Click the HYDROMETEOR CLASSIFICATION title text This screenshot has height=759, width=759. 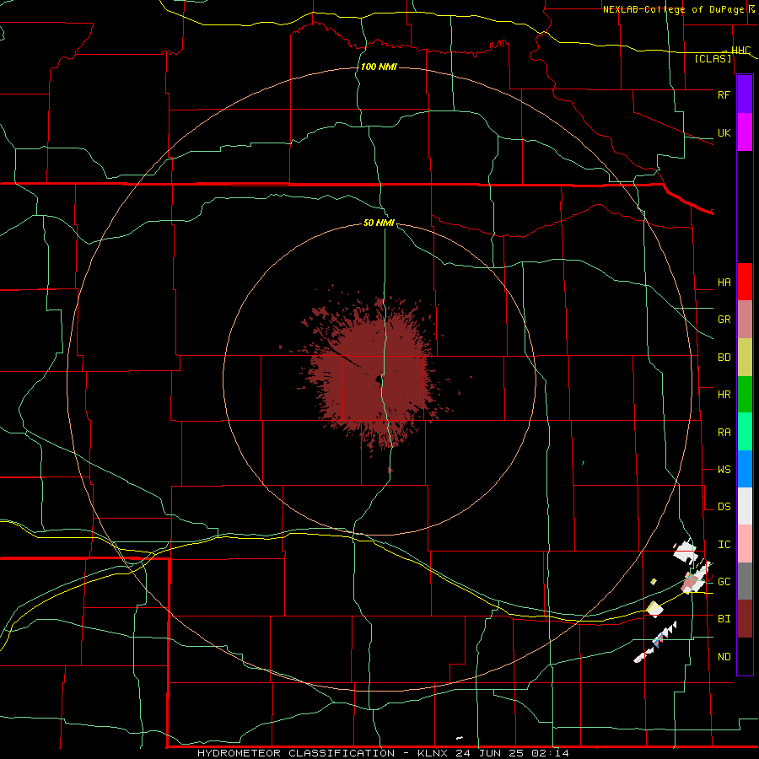296,753
